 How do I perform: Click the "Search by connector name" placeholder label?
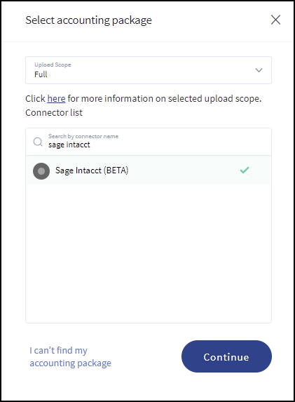coord(83,136)
